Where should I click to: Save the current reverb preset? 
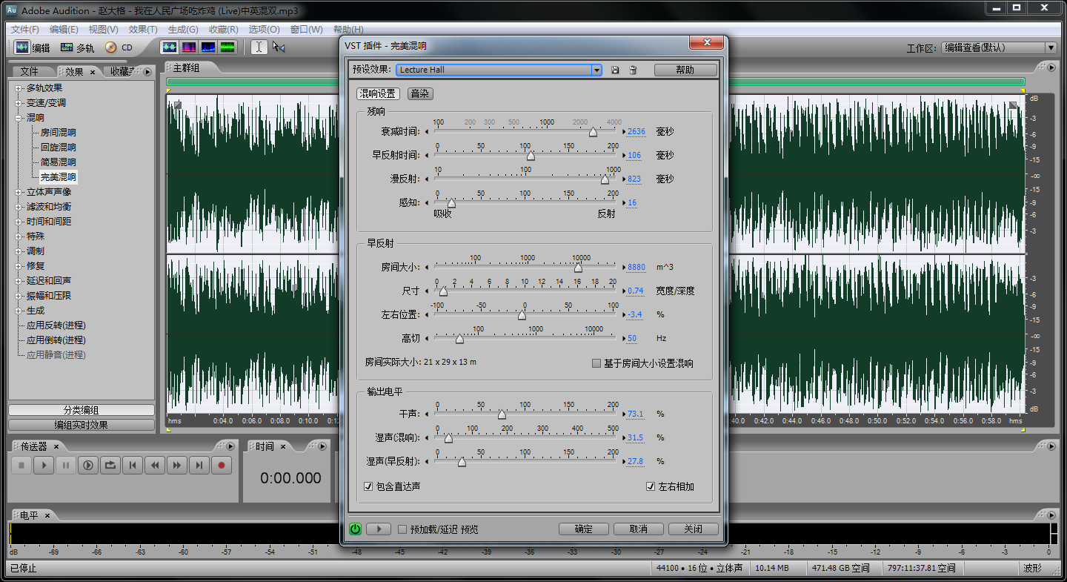[x=615, y=70]
